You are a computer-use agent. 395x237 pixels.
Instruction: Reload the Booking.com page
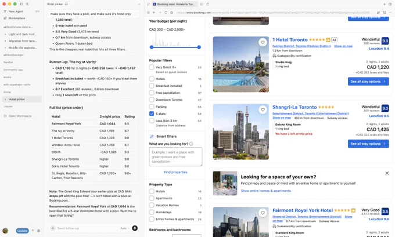coord(166,12)
